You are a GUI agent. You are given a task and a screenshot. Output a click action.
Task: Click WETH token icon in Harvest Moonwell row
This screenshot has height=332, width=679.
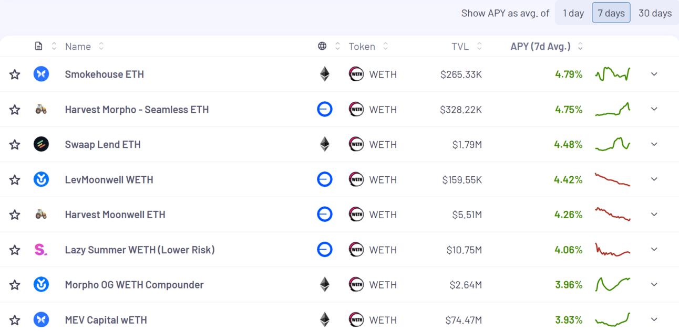point(356,215)
